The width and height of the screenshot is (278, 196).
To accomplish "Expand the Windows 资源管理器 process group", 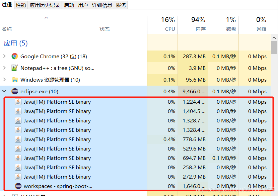I will click(x=4, y=80).
